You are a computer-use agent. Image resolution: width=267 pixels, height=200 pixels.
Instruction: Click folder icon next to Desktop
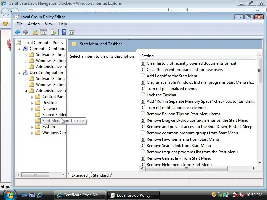pyautogui.click(x=38, y=103)
